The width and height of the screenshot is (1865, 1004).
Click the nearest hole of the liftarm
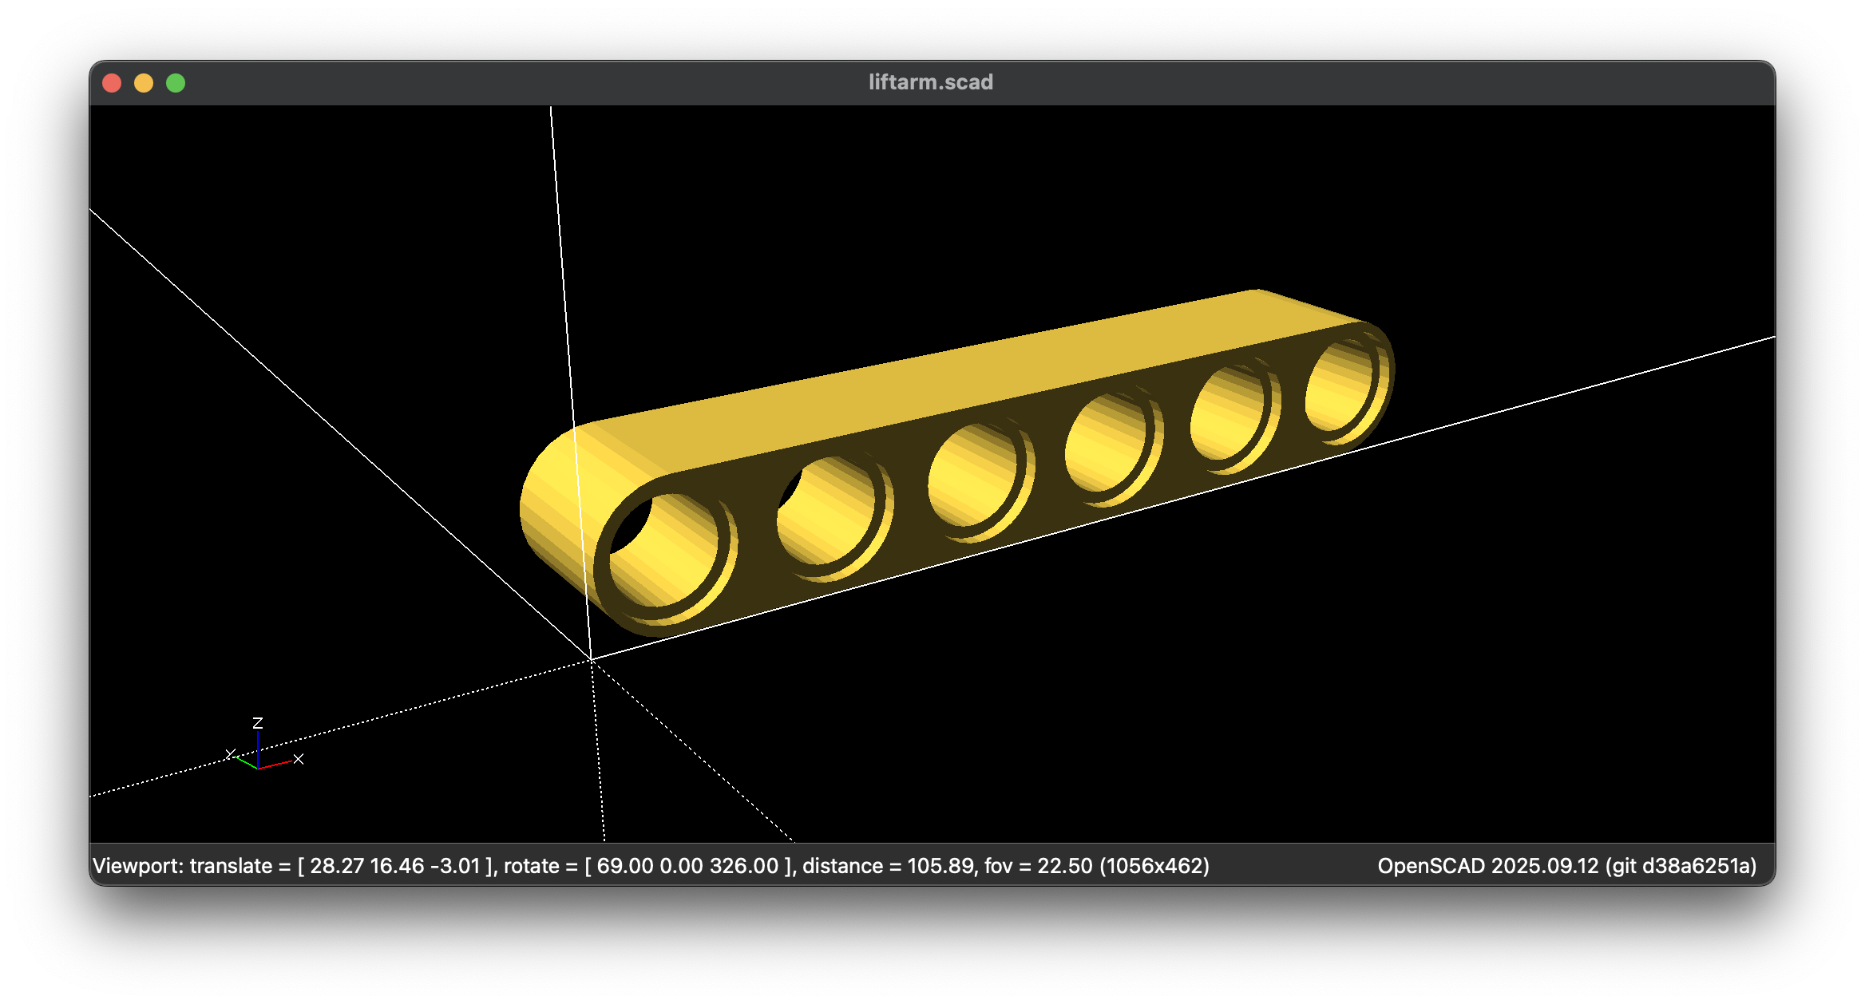pyautogui.click(x=664, y=551)
